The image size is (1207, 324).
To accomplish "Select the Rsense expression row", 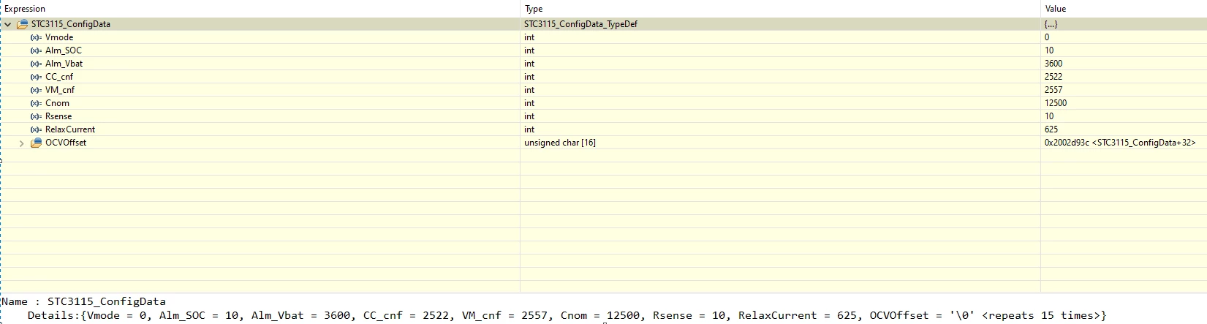I will tap(603, 116).
